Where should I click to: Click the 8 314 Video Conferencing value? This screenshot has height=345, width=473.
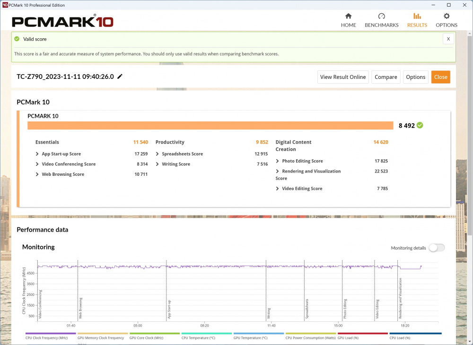click(x=142, y=164)
